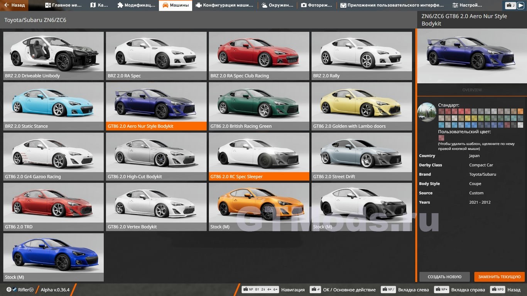Click the Source value Custom
This screenshot has height=296, width=527.
476,193
